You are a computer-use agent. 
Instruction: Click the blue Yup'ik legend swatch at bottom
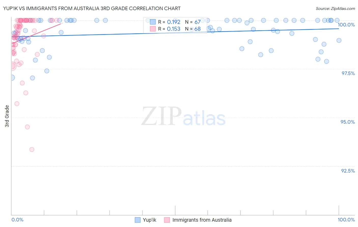tap(138, 220)
